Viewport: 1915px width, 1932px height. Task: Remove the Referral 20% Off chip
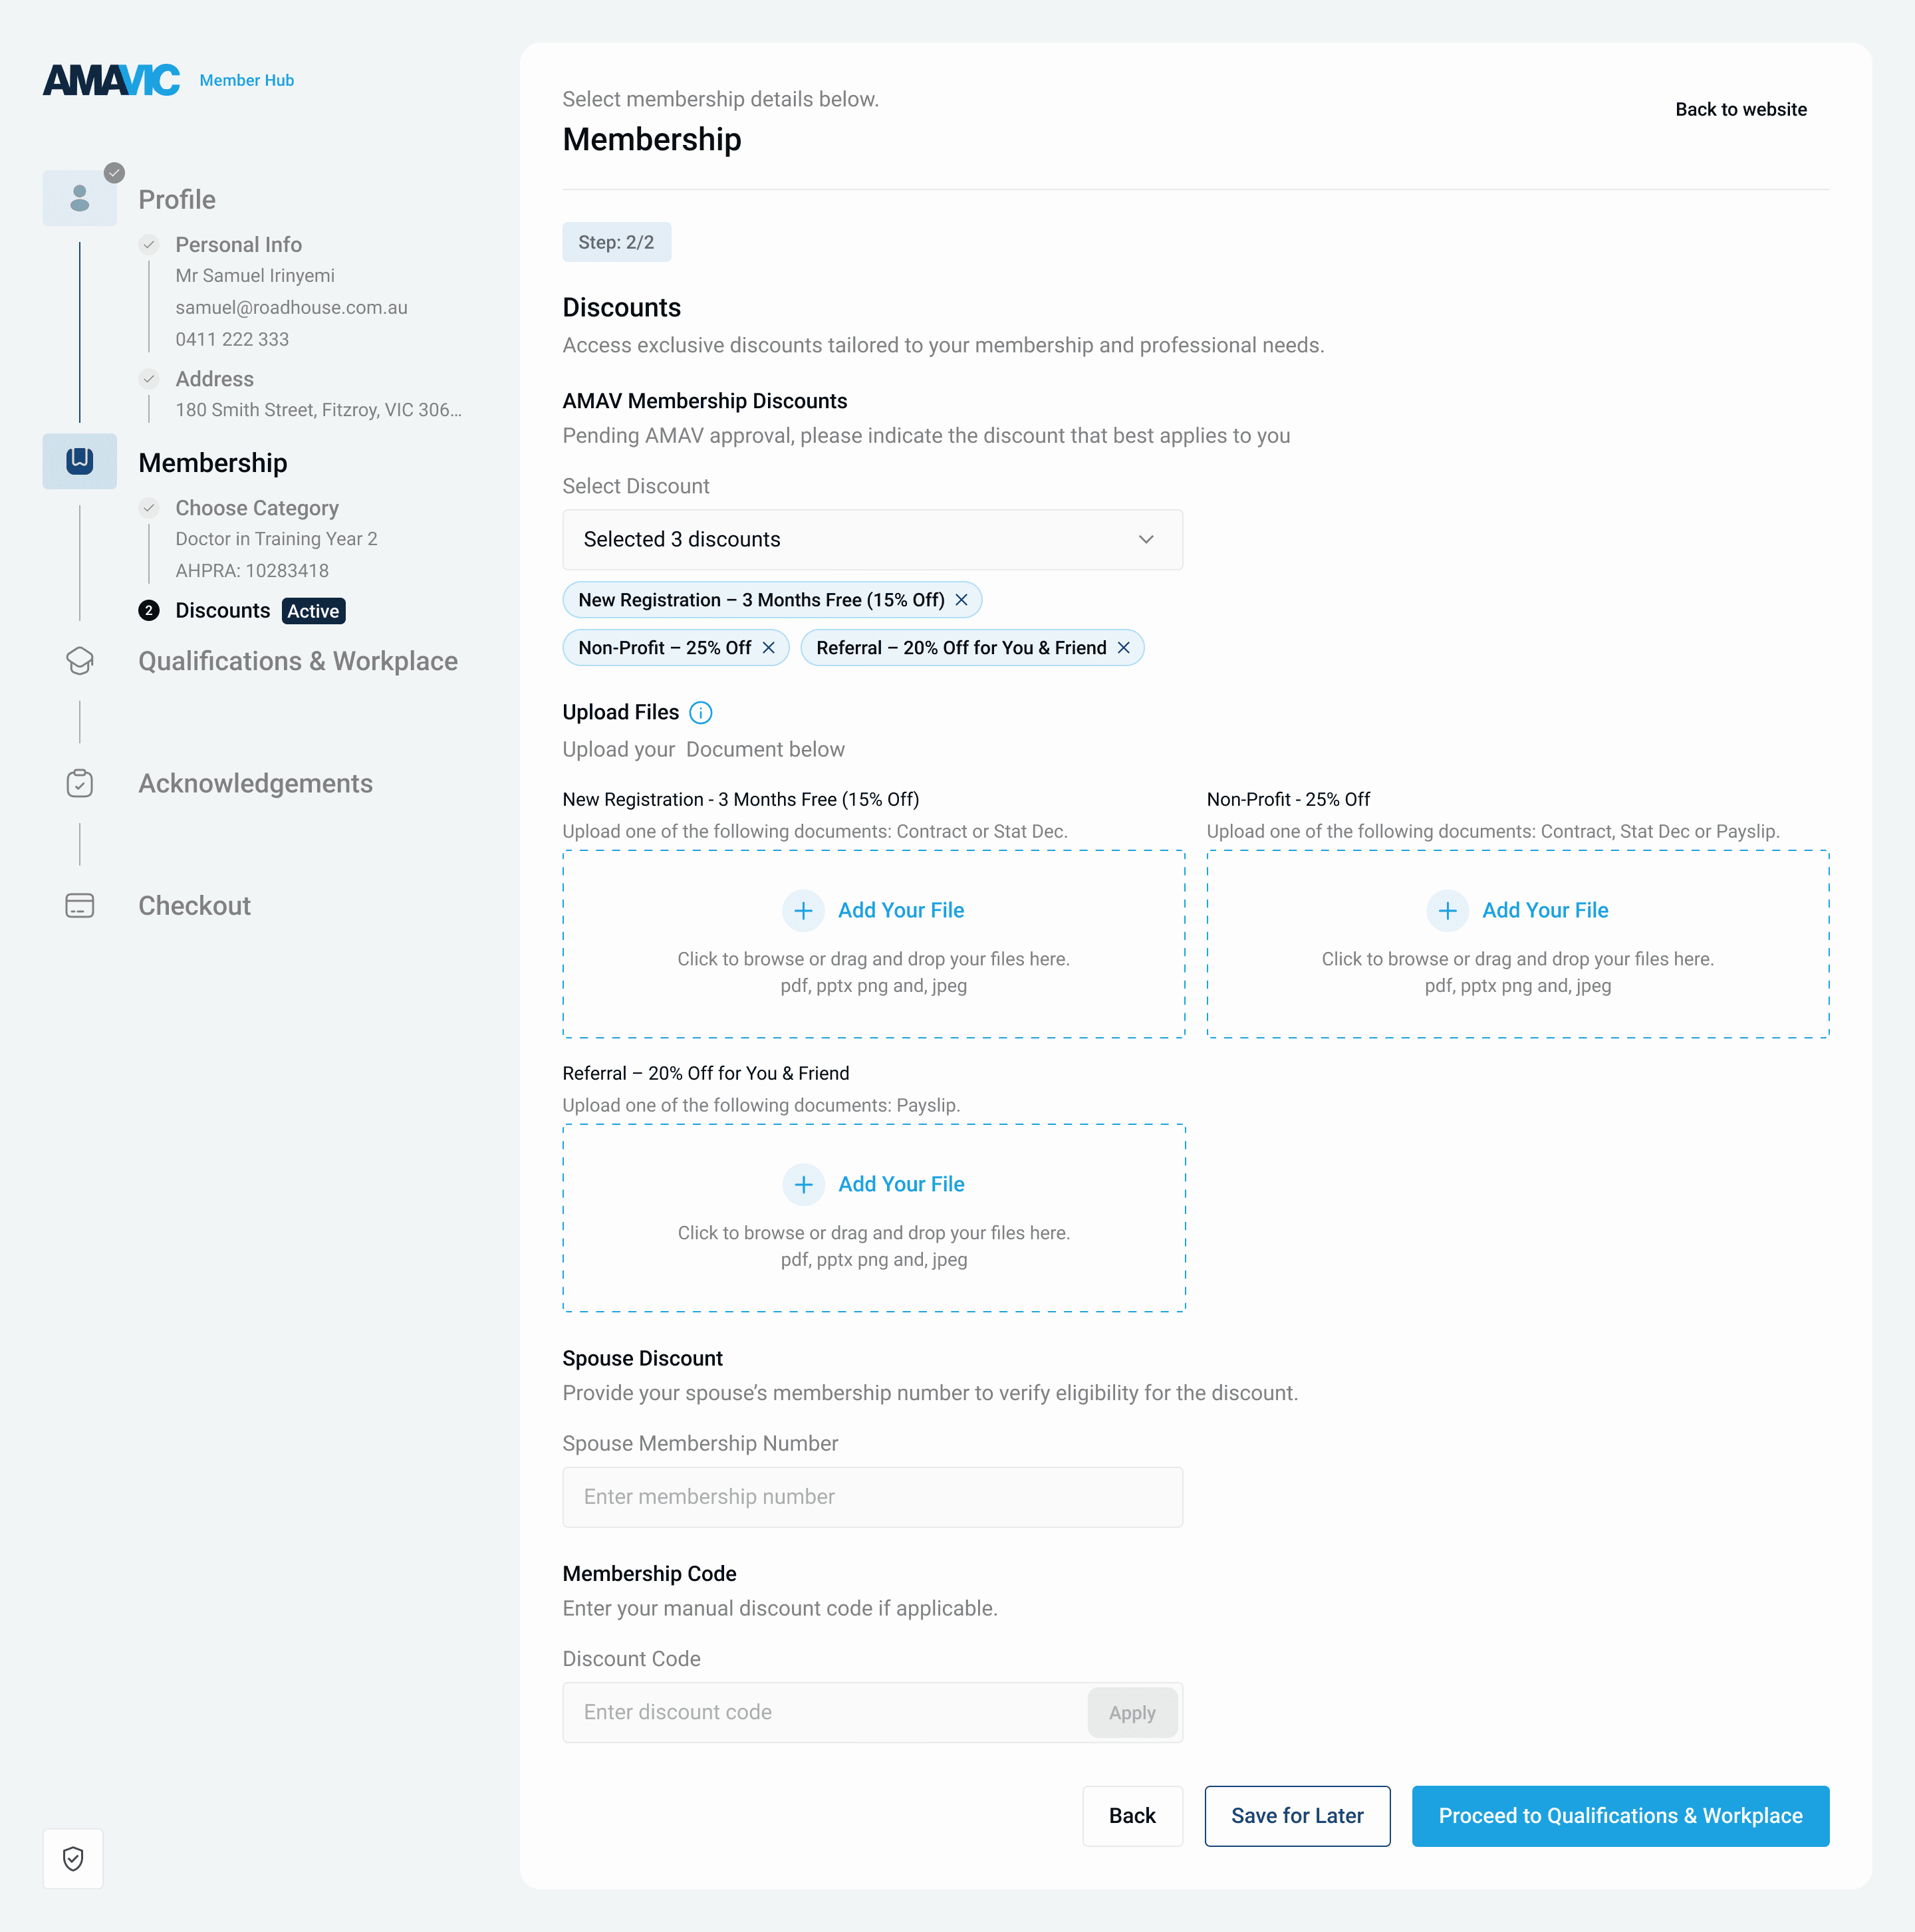[1123, 648]
